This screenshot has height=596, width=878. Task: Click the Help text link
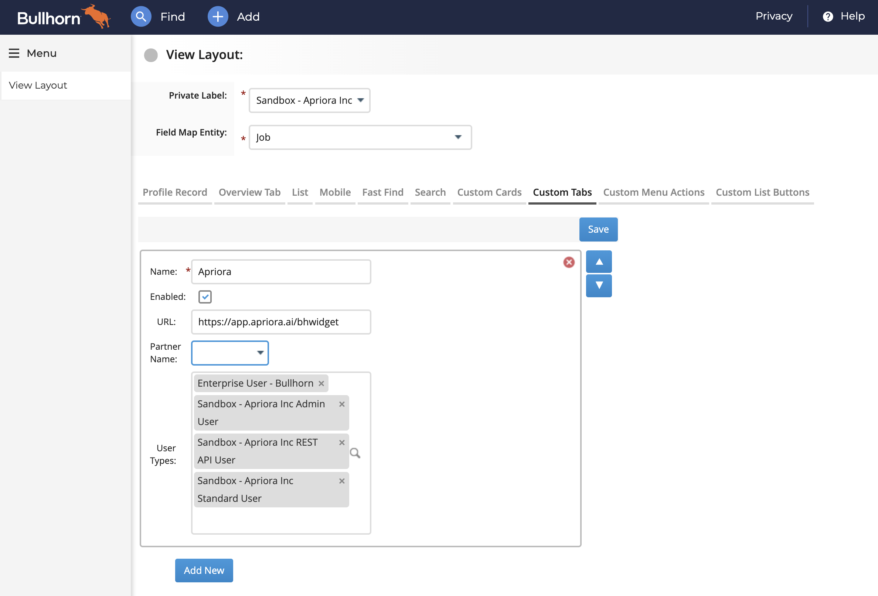tap(852, 16)
